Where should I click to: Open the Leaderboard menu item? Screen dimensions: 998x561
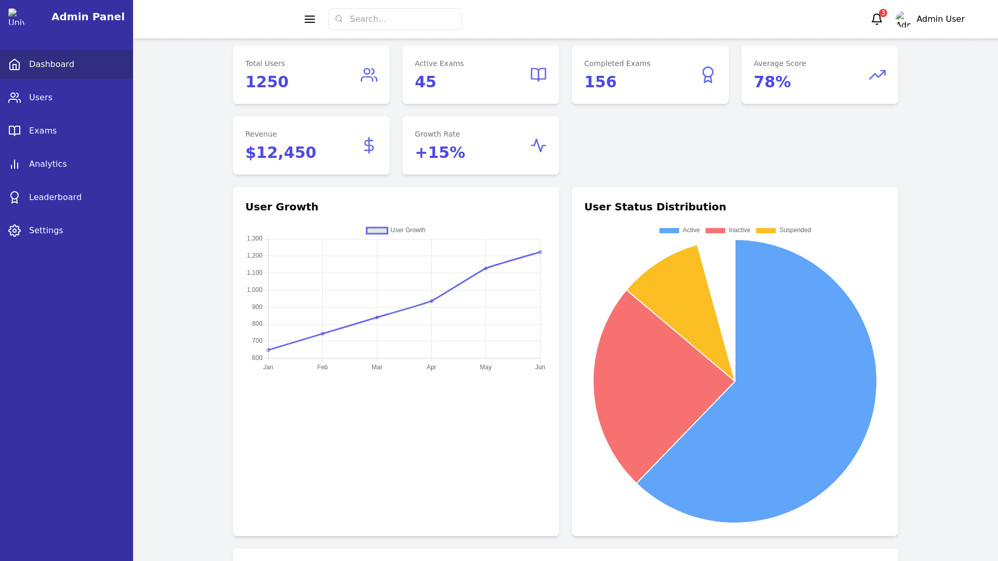(x=55, y=197)
